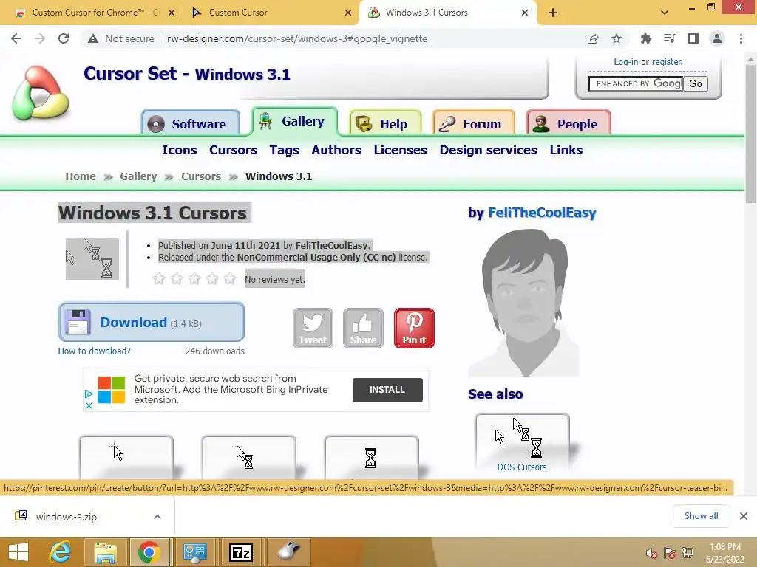Click the Tags submenu link
The image size is (757, 567).
pos(285,150)
